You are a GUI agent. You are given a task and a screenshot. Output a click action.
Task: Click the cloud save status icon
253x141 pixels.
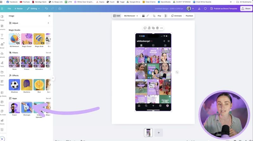click(60, 9)
